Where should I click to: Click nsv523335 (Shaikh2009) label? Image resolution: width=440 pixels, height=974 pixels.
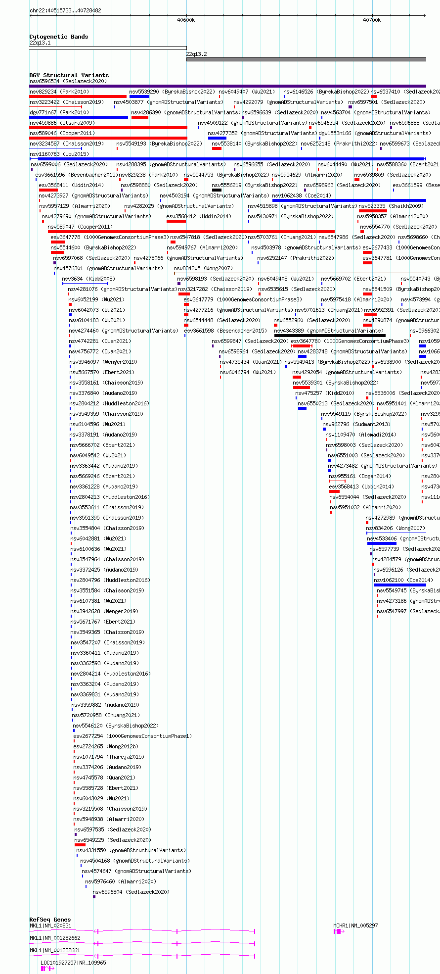pos(391,206)
